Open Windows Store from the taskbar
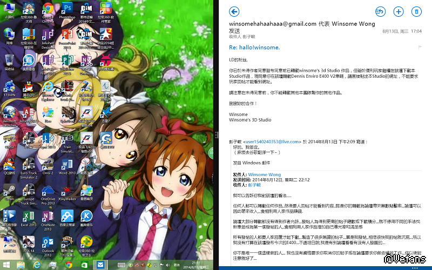 pyautogui.click(x=84, y=265)
